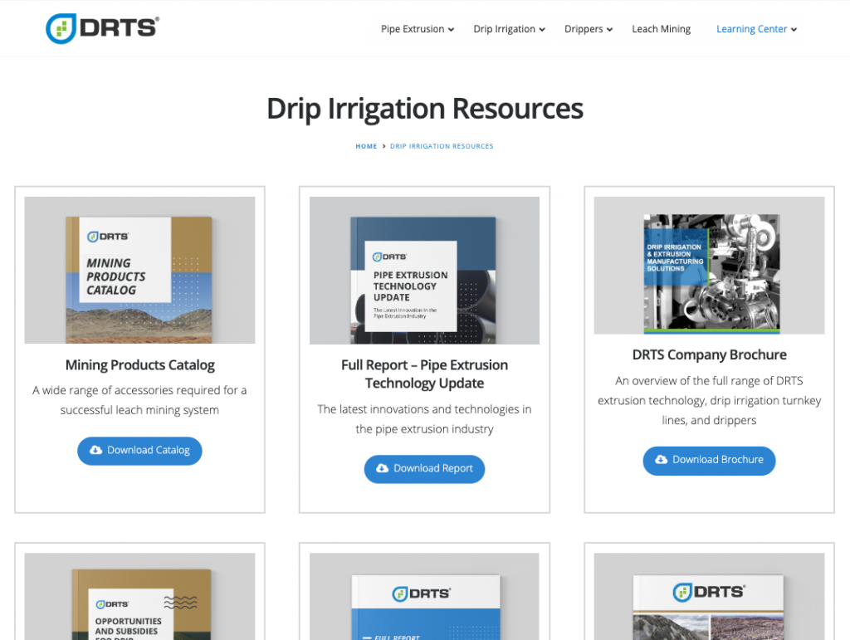The image size is (850, 640).
Task: Expand the Learning Center chevron arrow
Action: tap(794, 30)
